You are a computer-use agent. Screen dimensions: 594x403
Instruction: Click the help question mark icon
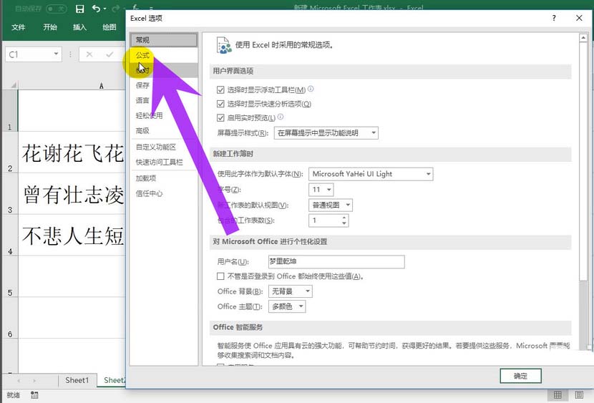coord(554,18)
